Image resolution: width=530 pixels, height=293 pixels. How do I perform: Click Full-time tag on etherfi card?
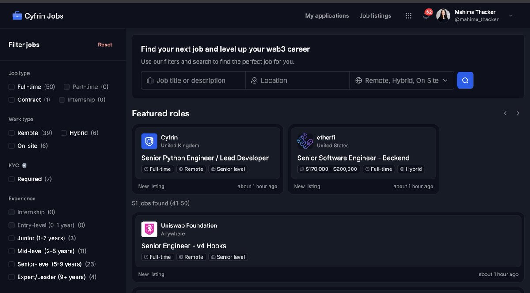(x=379, y=169)
